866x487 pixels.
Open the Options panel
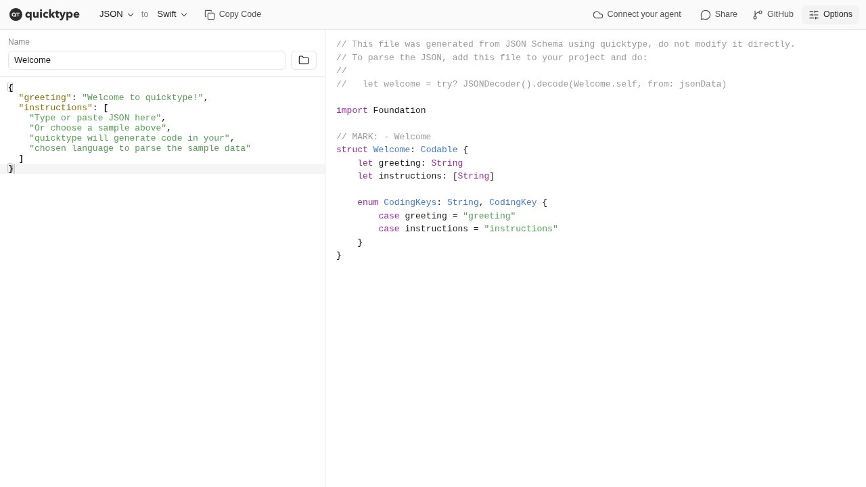(x=830, y=14)
